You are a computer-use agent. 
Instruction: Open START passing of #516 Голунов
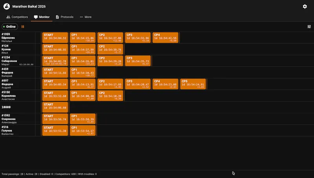click(x=55, y=131)
